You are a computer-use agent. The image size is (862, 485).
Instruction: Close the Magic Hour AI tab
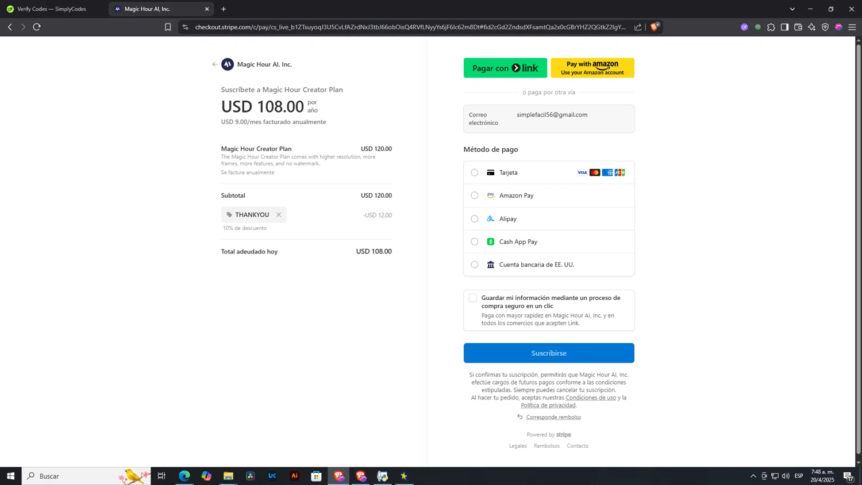207,9
